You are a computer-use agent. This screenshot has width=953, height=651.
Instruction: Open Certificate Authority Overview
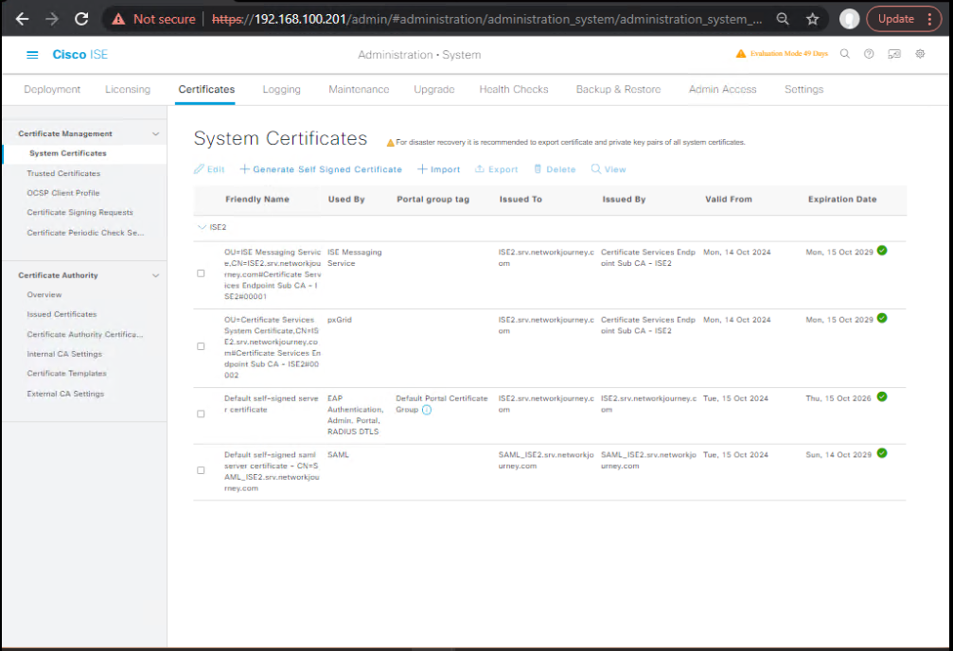[44, 295]
